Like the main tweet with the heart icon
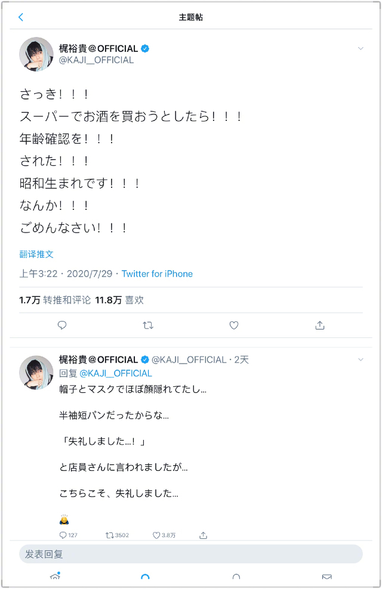 click(x=234, y=325)
